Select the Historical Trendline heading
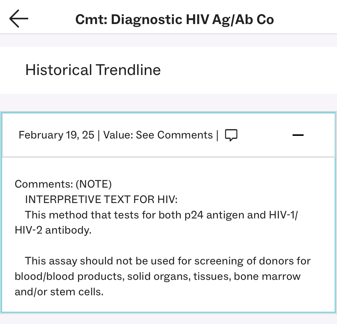The image size is (337, 324). point(93,70)
